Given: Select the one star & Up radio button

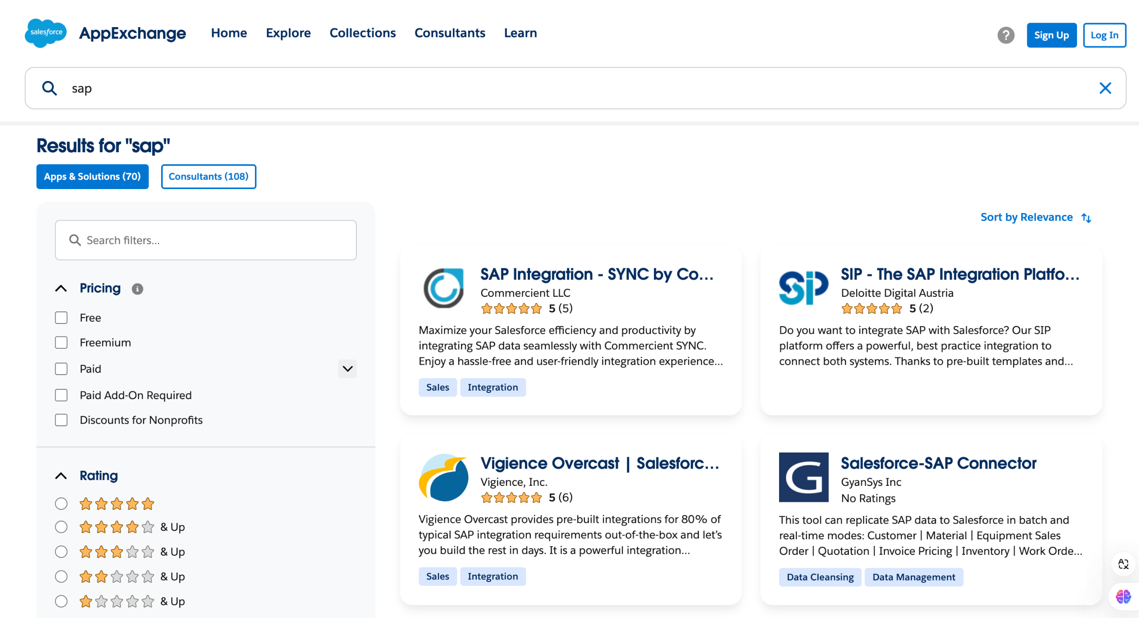Looking at the screenshot, I should [x=61, y=602].
